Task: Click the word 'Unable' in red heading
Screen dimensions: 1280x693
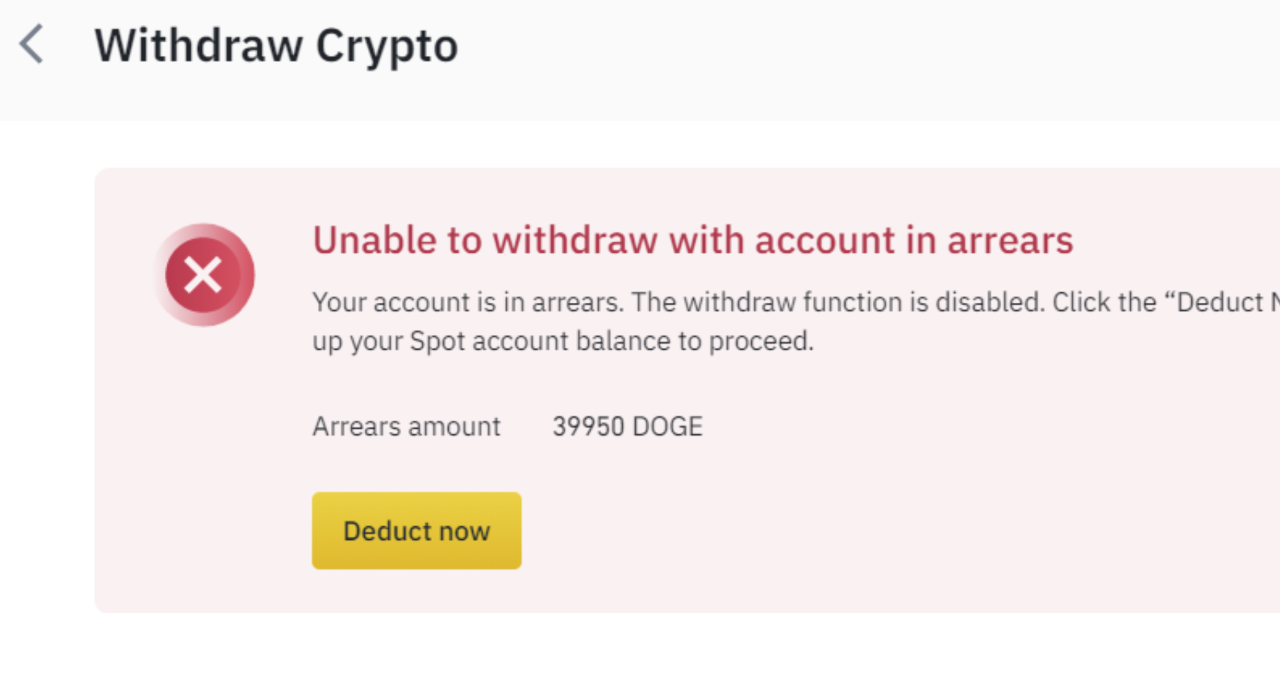Action: 375,240
